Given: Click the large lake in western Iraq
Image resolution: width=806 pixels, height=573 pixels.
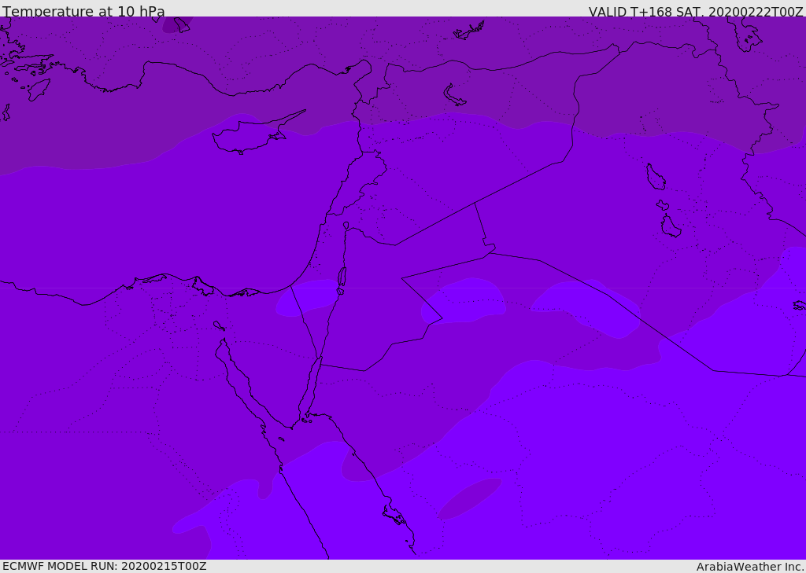Looking at the screenshot, I should [656, 177].
